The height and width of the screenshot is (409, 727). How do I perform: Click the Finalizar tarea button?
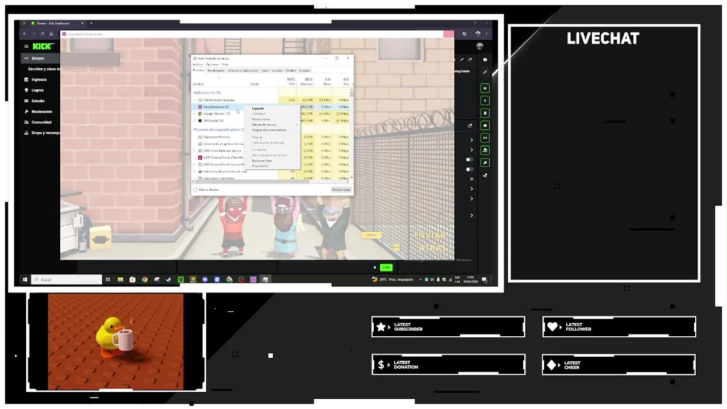click(341, 190)
